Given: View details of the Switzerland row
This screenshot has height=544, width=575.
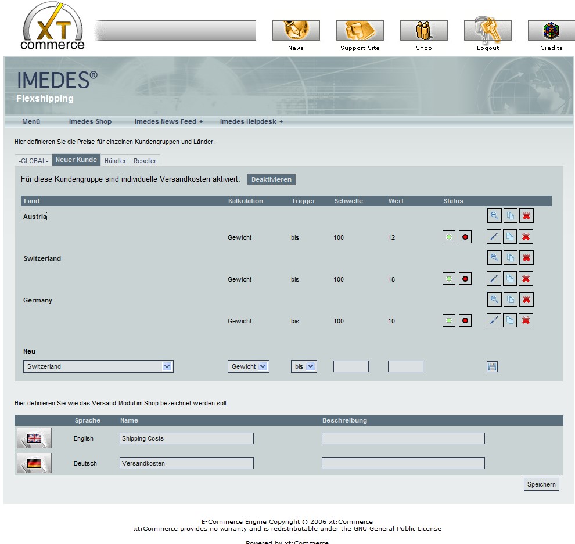Looking at the screenshot, I should click(494, 258).
